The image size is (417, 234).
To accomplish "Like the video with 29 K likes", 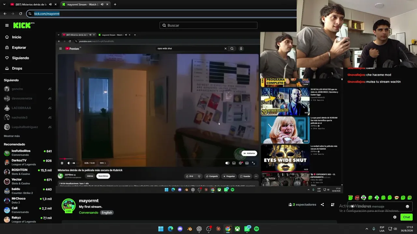I will pyautogui.click(x=190, y=176).
